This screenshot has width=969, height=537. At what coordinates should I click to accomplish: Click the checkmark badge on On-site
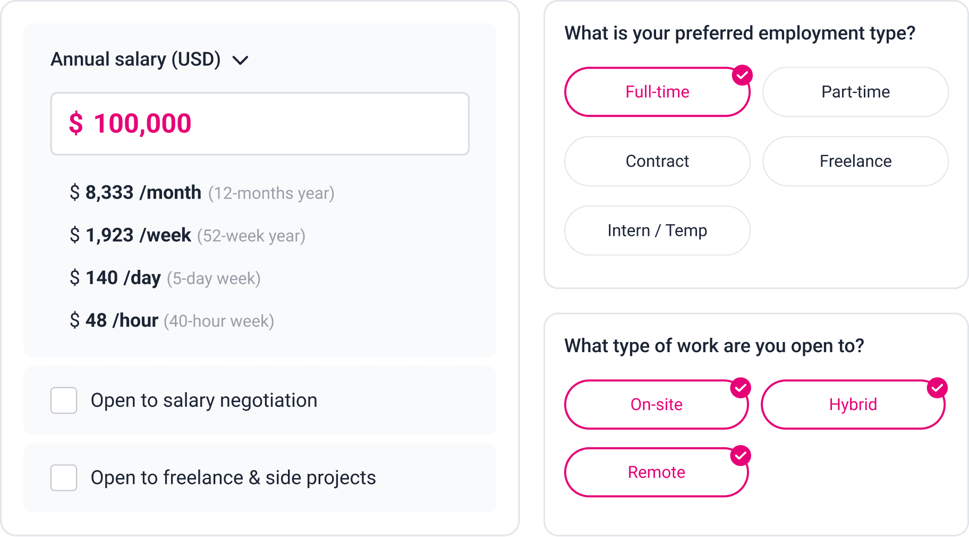[x=740, y=388]
